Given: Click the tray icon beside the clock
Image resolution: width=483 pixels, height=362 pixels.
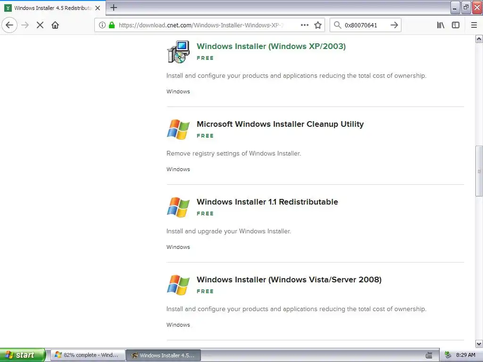Looking at the screenshot, I should pos(448,355).
